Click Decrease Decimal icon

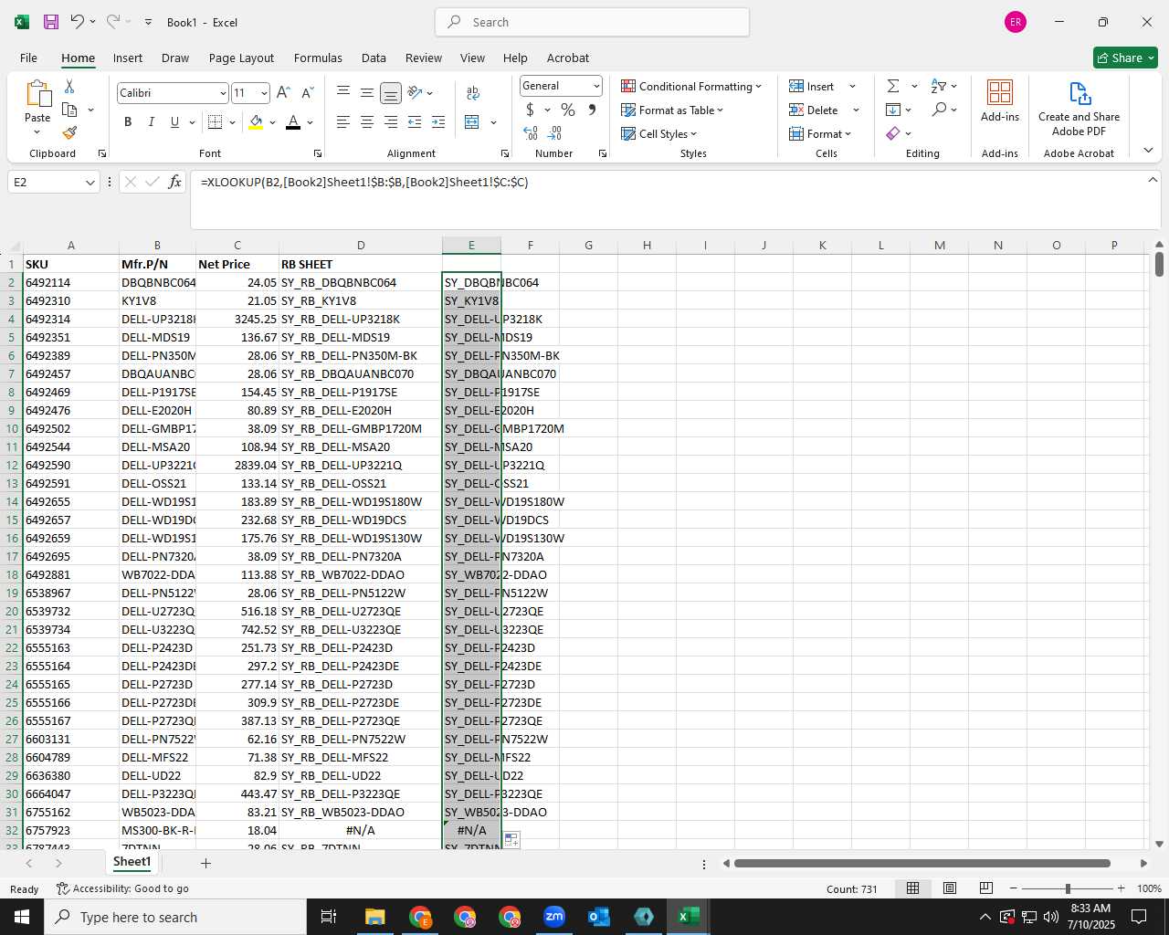pos(554,133)
